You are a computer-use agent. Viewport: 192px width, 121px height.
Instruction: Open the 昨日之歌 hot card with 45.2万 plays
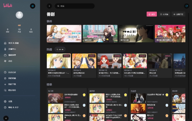(160, 65)
